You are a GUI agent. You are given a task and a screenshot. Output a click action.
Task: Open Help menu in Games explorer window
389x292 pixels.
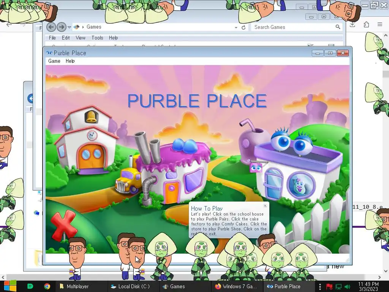tap(113, 38)
